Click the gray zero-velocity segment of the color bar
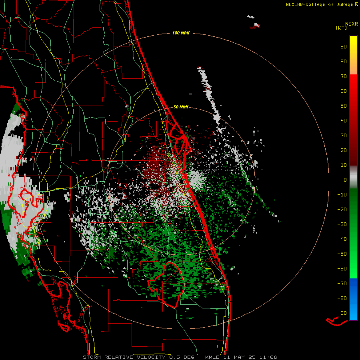Image resolution: width=360 pixels, height=360 pixels. (353, 177)
